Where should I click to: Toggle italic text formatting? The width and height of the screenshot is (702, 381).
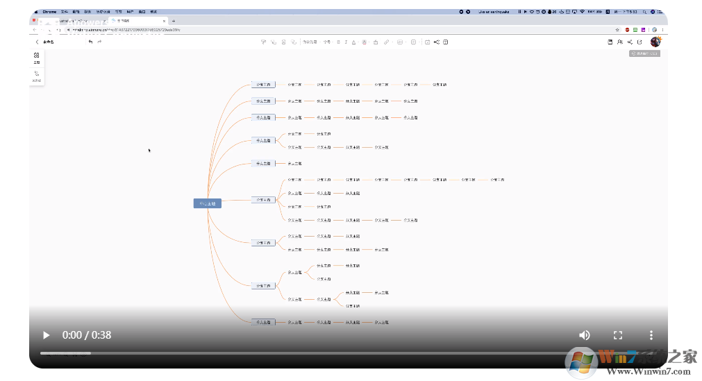pos(346,42)
